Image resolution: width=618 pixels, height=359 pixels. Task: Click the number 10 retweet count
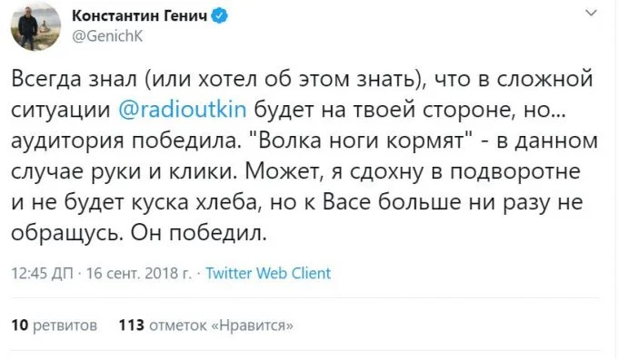[x=20, y=325]
